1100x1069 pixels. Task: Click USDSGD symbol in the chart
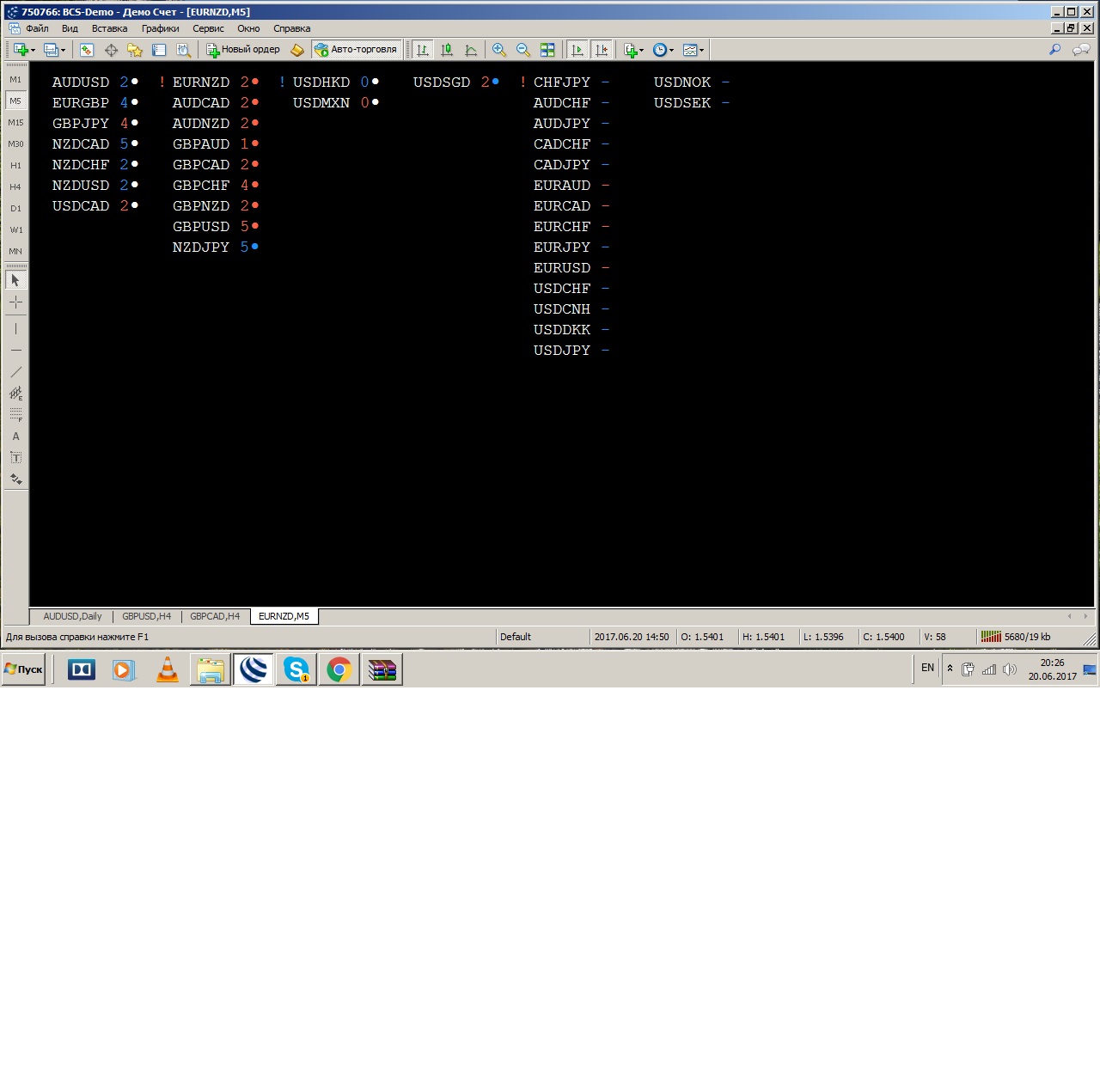pyautogui.click(x=442, y=82)
